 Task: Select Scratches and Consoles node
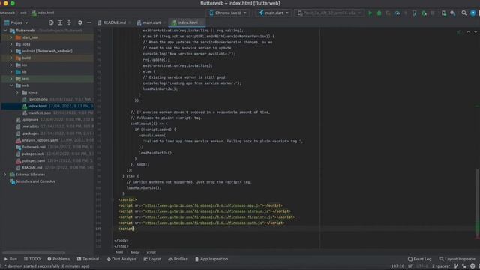click(35, 181)
